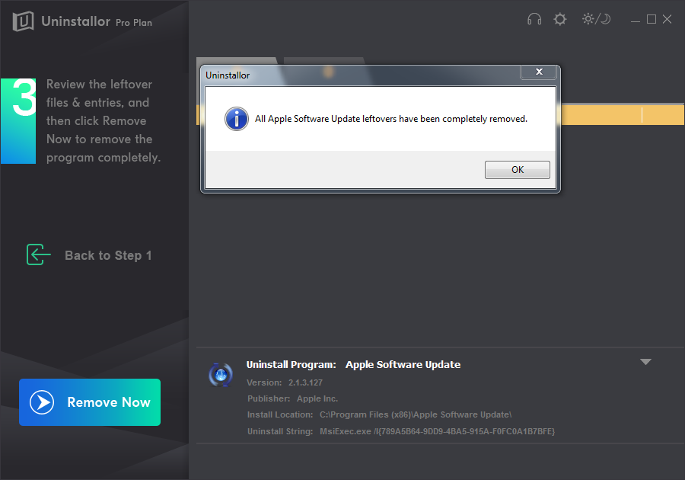
Task: Click the Apple Software Update program icon
Action: coord(221,375)
